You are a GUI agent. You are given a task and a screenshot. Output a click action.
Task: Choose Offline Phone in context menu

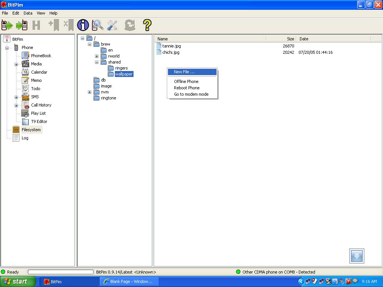coord(192,81)
